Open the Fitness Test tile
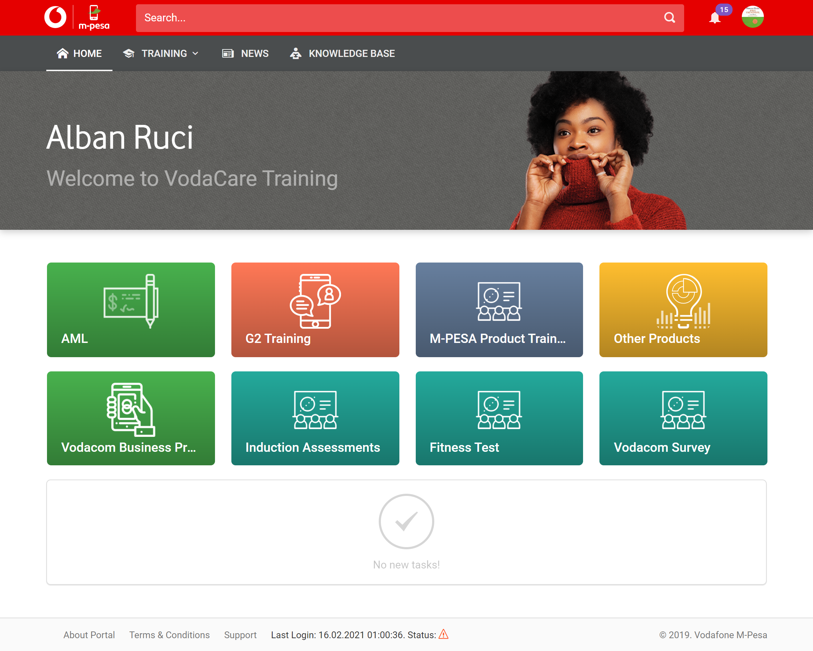Viewport: 813px width, 651px height. click(x=499, y=418)
